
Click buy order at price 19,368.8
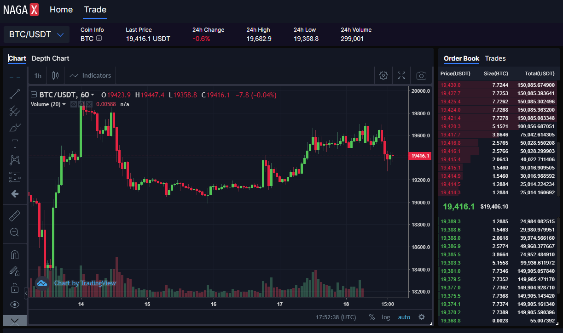pyautogui.click(x=498, y=321)
